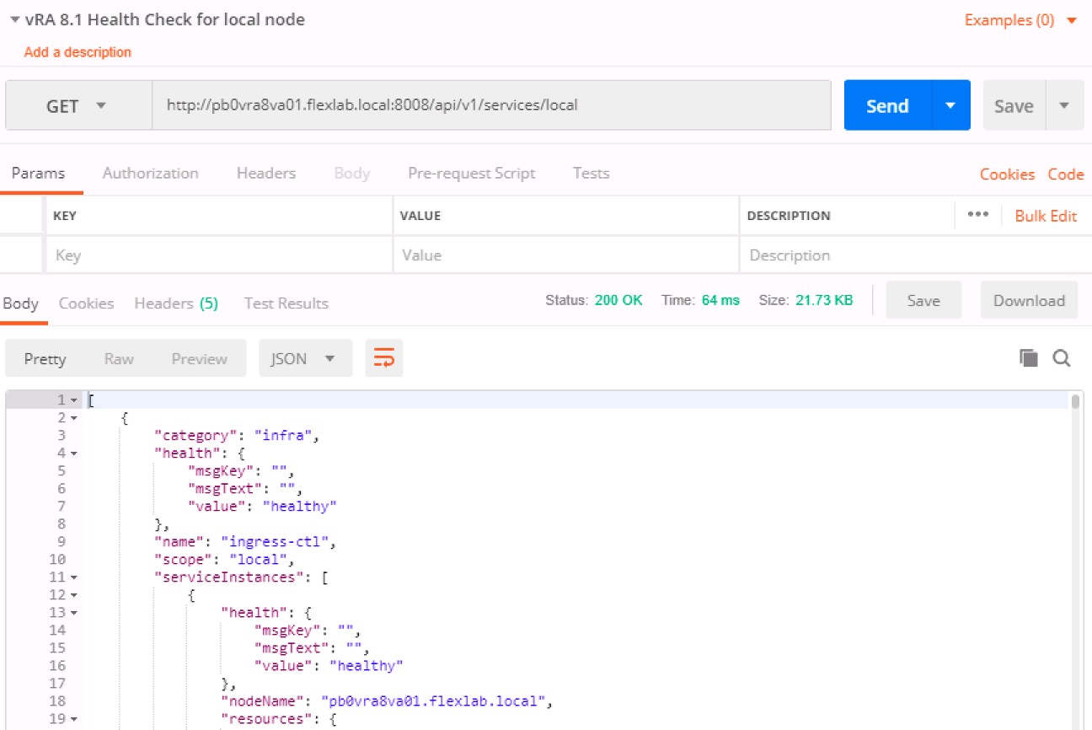Collapse resources object at line 19

[x=74, y=719]
